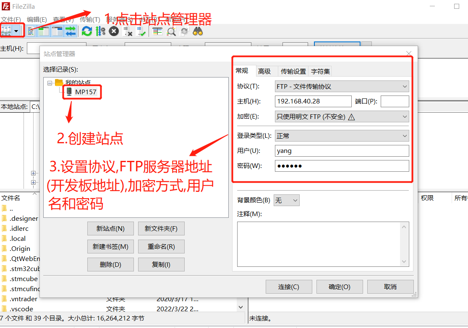Toggle the local directory tree view
Image resolution: width=468 pixels, height=328 pixels.
(x=43, y=31)
